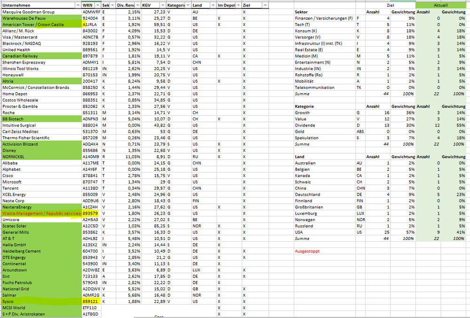This screenshot has width=470, height=318.
Task: Open the WKN column filter arrow
Action: coord(97,5)
